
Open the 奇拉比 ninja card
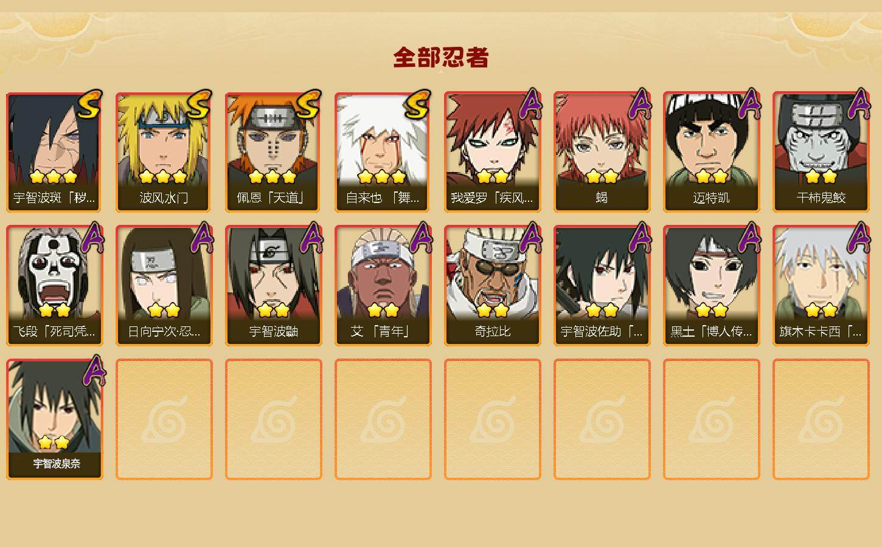tap(493, 286)
